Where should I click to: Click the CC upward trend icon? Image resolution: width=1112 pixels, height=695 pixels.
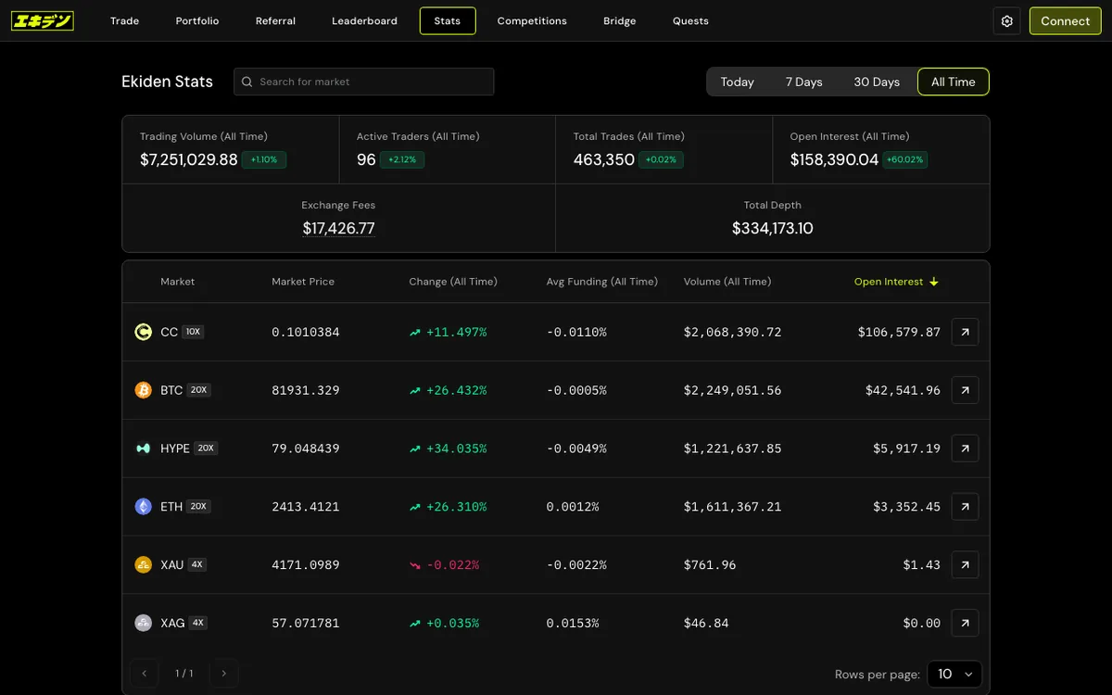pyautogui.click(x=415, y=332)
